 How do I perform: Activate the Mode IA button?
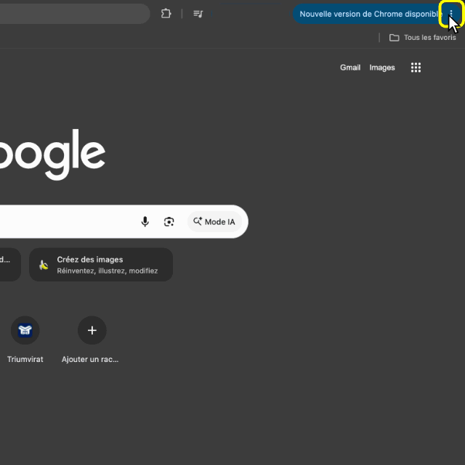(x=214, y=221)
